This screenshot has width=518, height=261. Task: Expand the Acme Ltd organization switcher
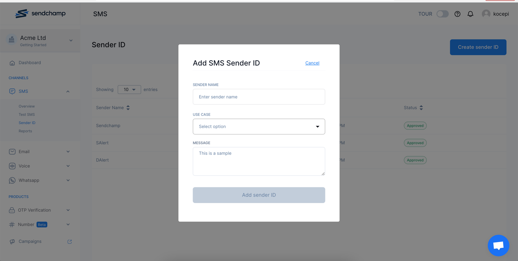pos(71,40)
